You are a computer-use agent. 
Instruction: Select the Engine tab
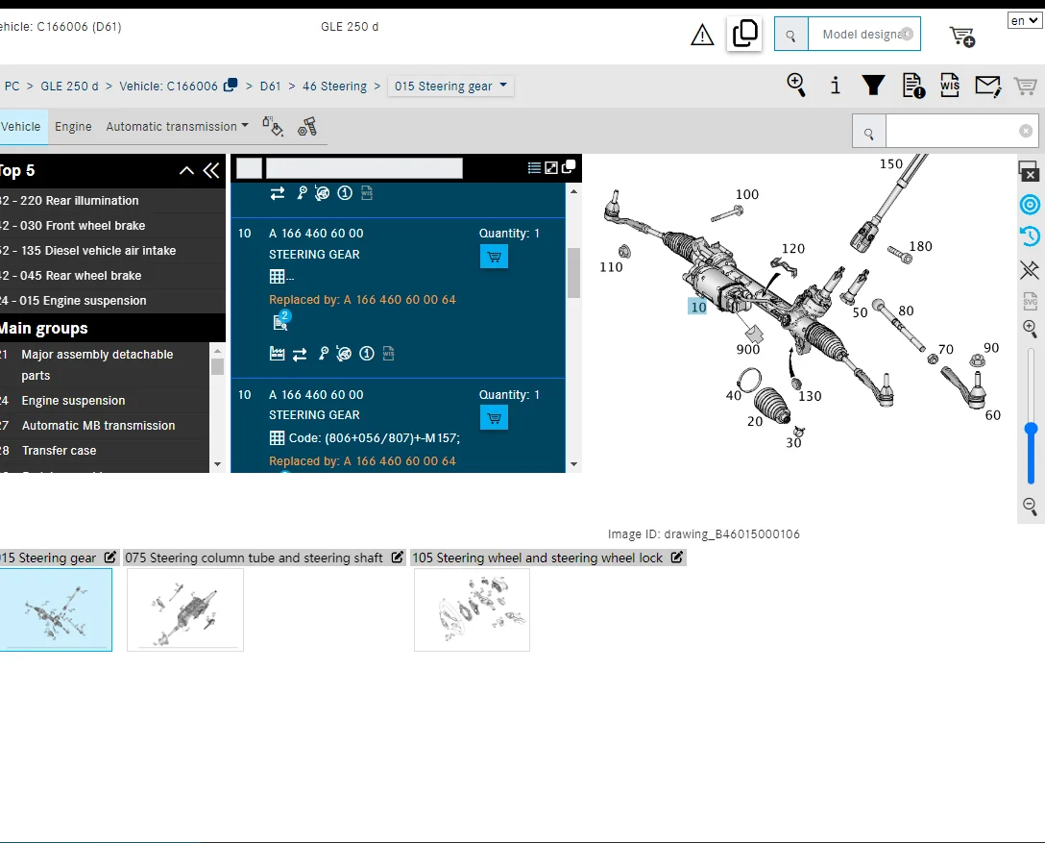pyautogui.click(x=73, y=126)
